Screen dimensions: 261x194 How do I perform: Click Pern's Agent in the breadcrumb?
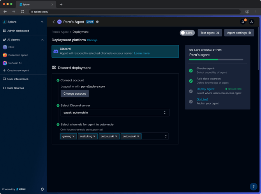point(60,32)
